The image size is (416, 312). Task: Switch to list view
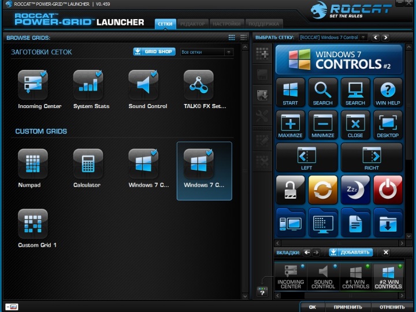click(x=243, y=38)
